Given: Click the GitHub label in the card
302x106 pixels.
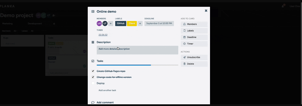Looking at the screenshot, I should (x=121, y=24).
